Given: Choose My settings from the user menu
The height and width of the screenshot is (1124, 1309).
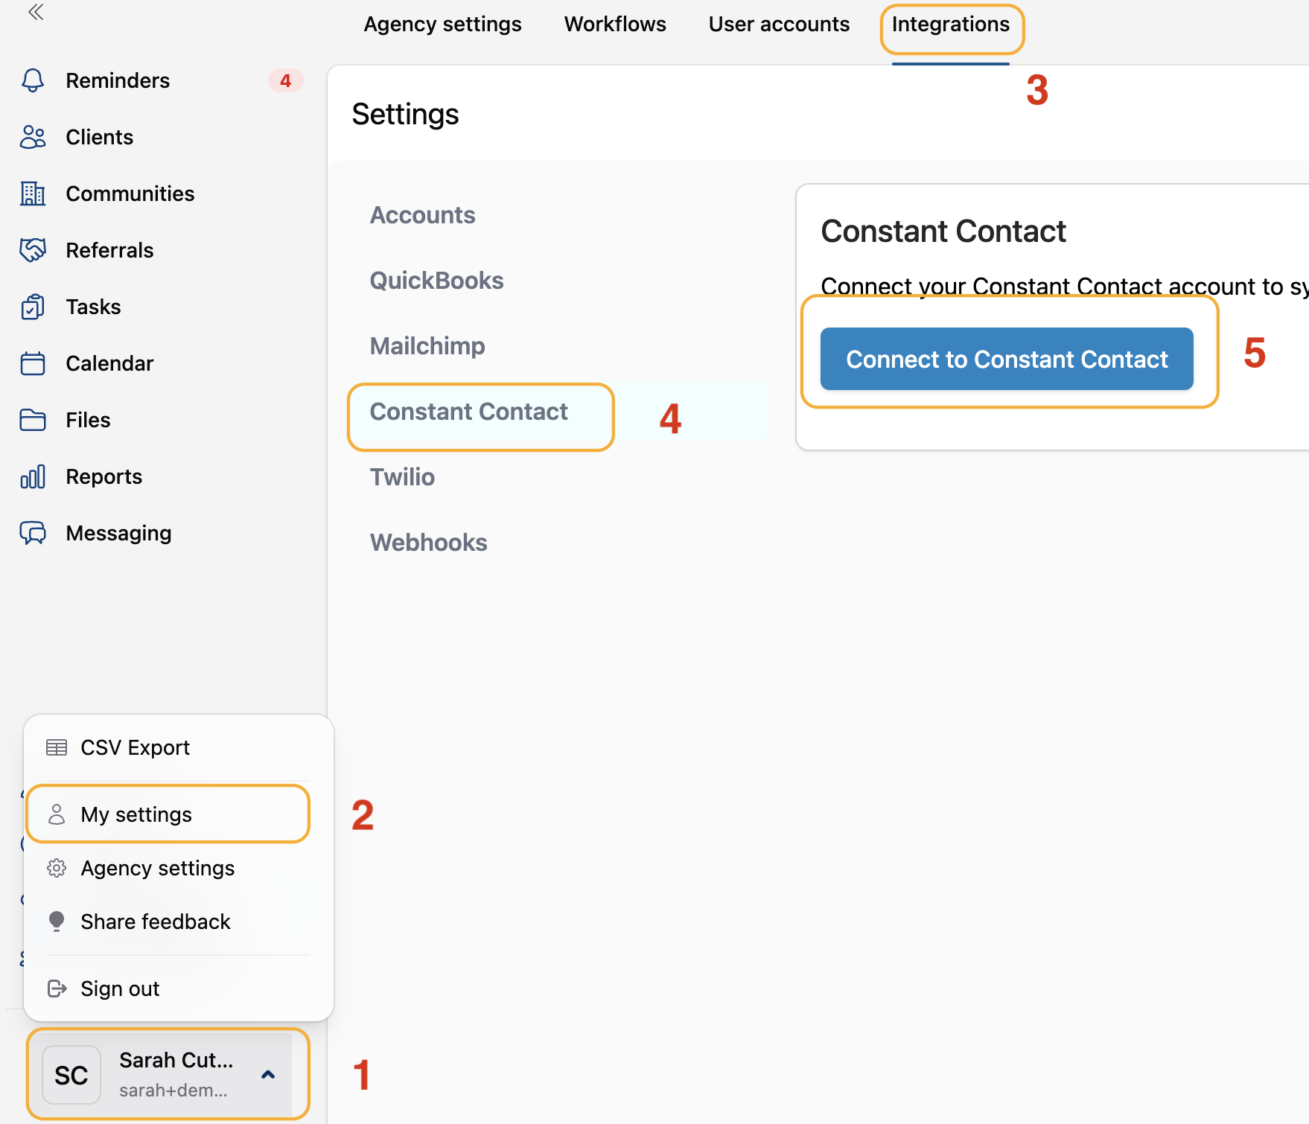Looking at the screenshot, I should [x=136, y=814].
